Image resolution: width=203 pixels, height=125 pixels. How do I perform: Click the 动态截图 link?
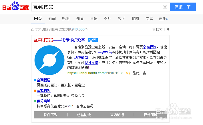pyautogui.click(x=81, y=57)
